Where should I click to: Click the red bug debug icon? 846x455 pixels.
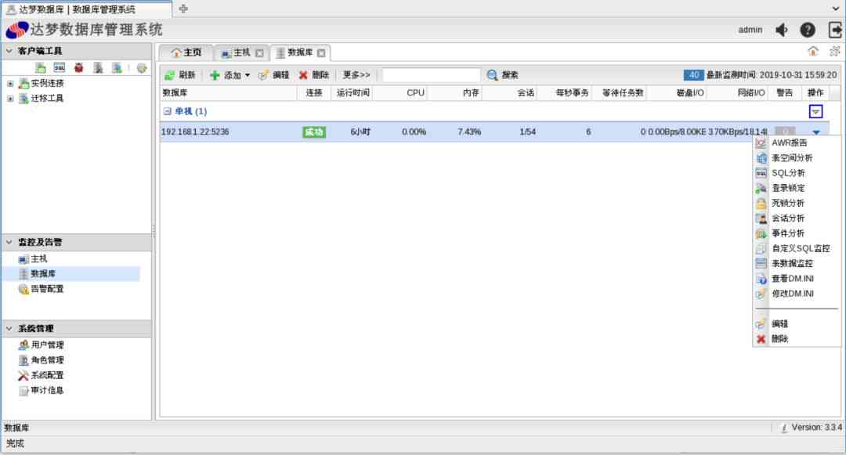(79, 68)
